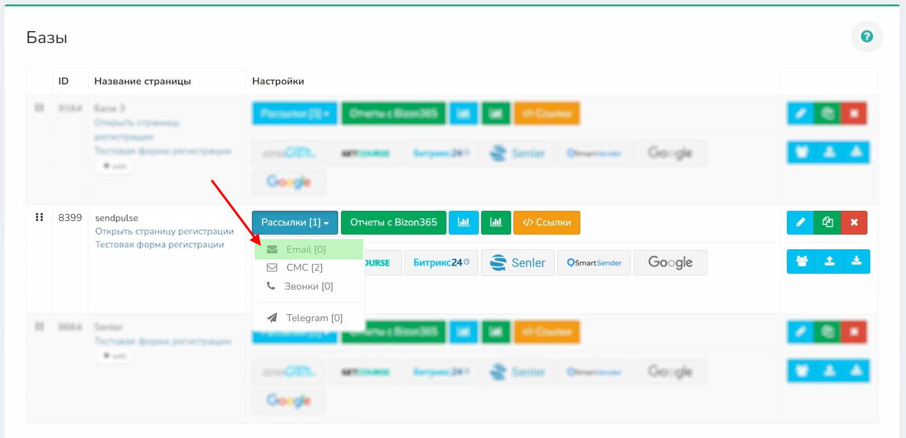Click the blue chart icon in sendpulse row
906x438 pixels.
tap(463, 222)
